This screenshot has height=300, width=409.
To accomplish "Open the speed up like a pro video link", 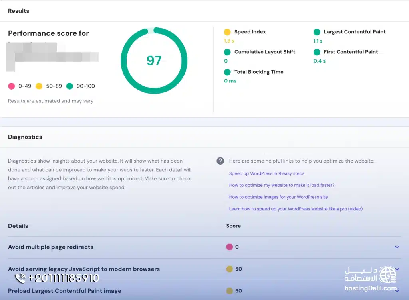I will (x=296, y=209).
